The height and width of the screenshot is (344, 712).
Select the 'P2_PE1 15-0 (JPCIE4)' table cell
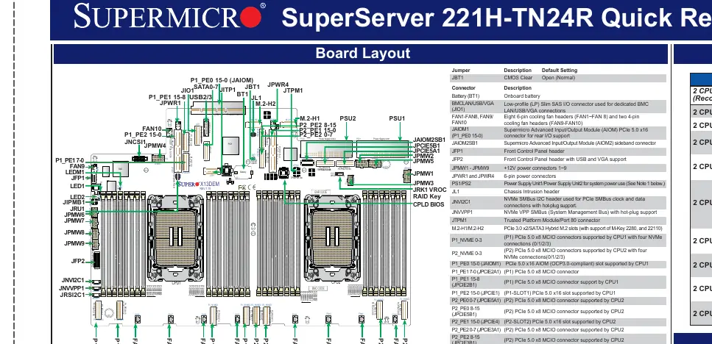474,322
